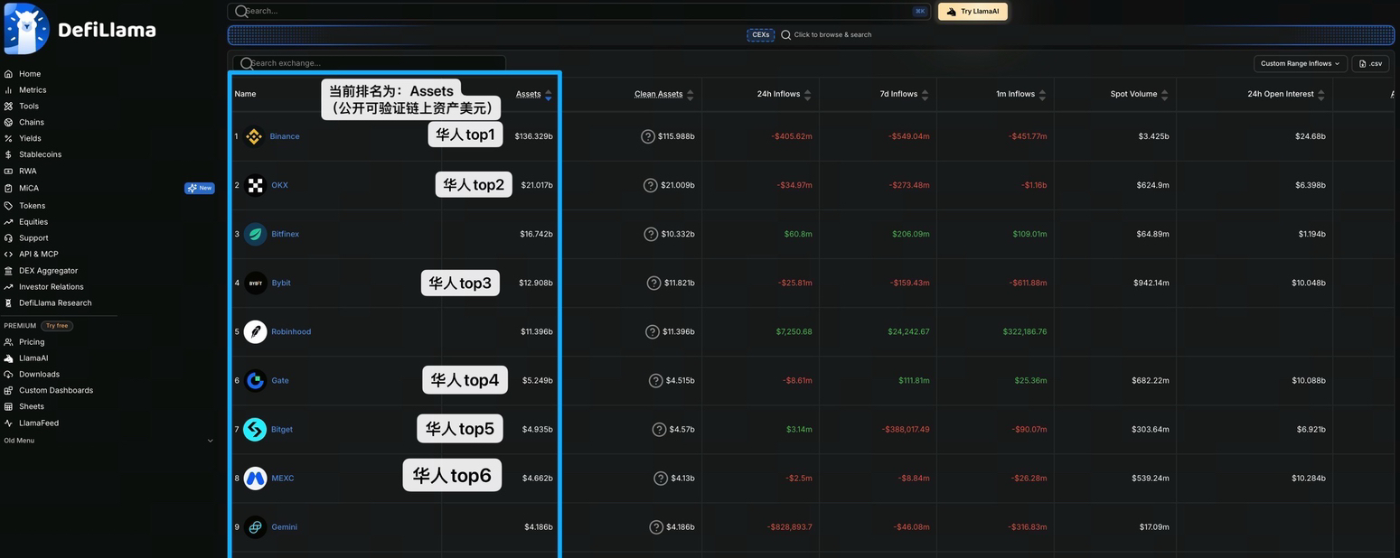Download the table as .csv
Viewport: 1400px width, 558px height.
pyautogui.click(x=1370, y=63)
